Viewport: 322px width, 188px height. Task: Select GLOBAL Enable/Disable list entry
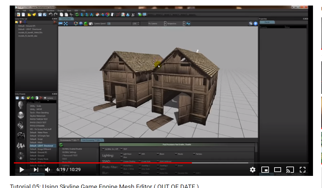(x=72, y=149)
